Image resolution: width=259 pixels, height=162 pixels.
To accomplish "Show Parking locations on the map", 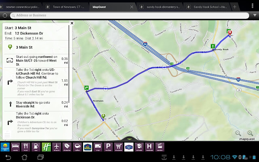I will (x=108, y=147).
